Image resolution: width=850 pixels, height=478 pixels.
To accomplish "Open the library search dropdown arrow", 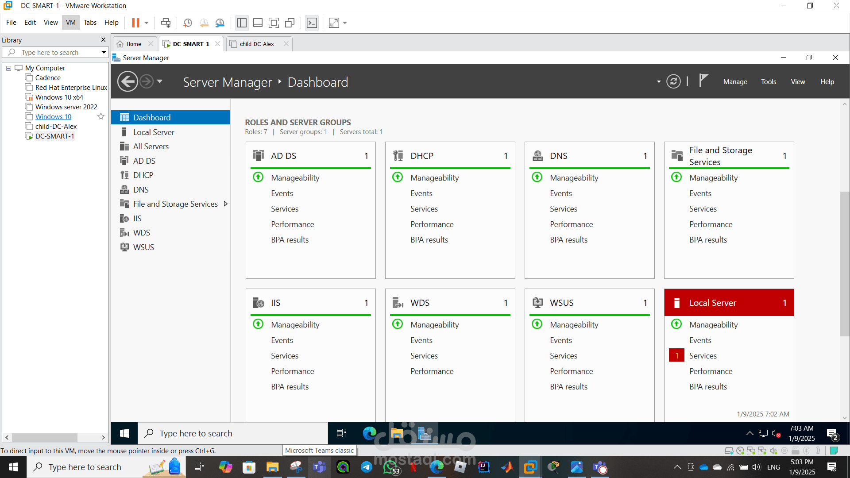I will 104,52.
